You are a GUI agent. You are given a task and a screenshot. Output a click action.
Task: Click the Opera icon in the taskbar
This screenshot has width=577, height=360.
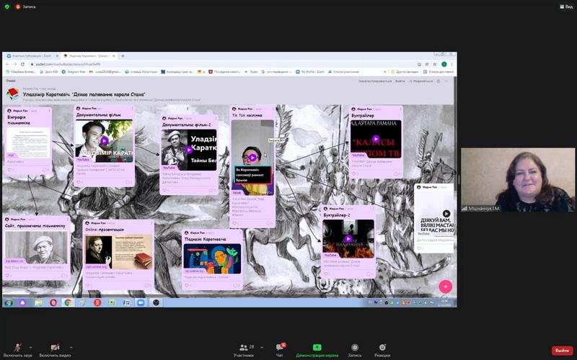click(x=53, y=302)
